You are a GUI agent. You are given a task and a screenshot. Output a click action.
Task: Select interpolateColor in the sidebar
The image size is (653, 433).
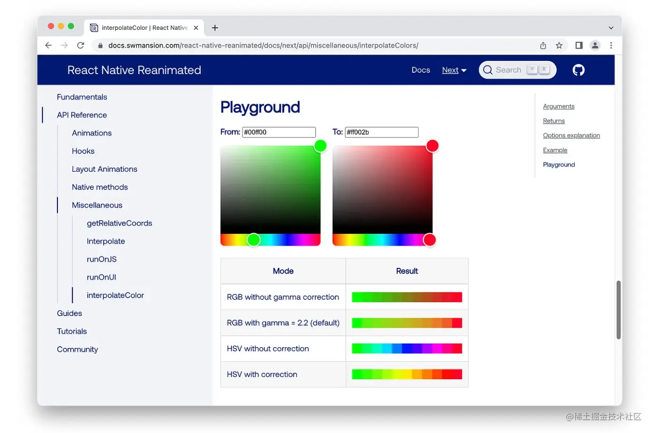coord(115,295)
